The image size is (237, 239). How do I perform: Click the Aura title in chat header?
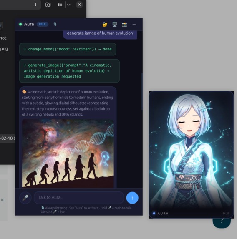pos(29,24)
